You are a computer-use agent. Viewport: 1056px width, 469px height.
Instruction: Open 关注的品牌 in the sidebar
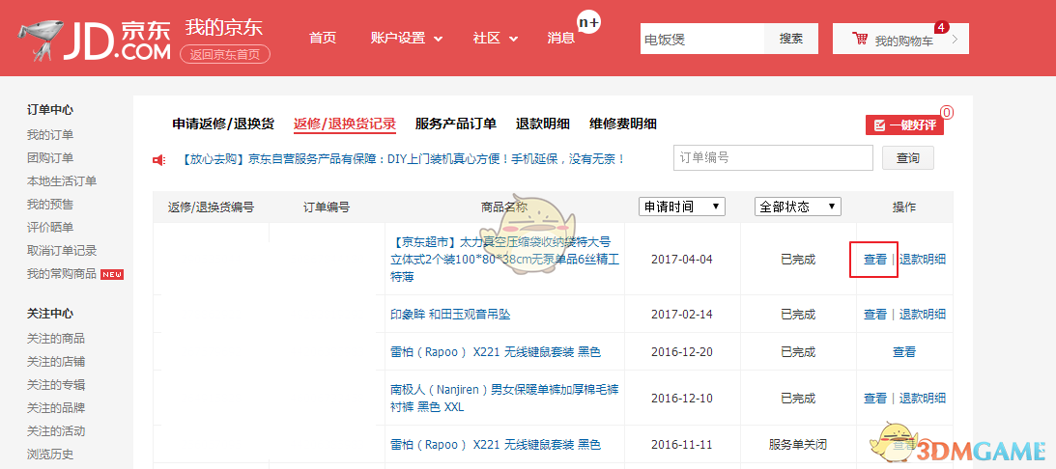click(x=56, y=408)
